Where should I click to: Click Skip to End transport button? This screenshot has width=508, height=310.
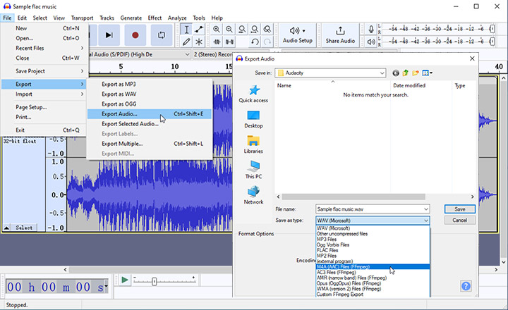tap(109, 35)
